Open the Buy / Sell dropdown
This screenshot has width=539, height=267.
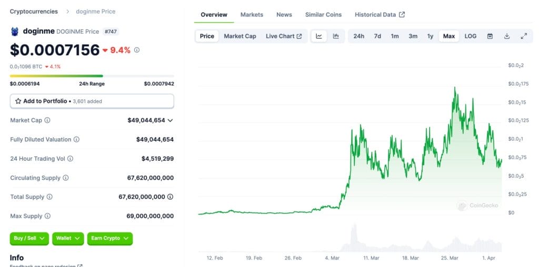[x=29, y=238]
